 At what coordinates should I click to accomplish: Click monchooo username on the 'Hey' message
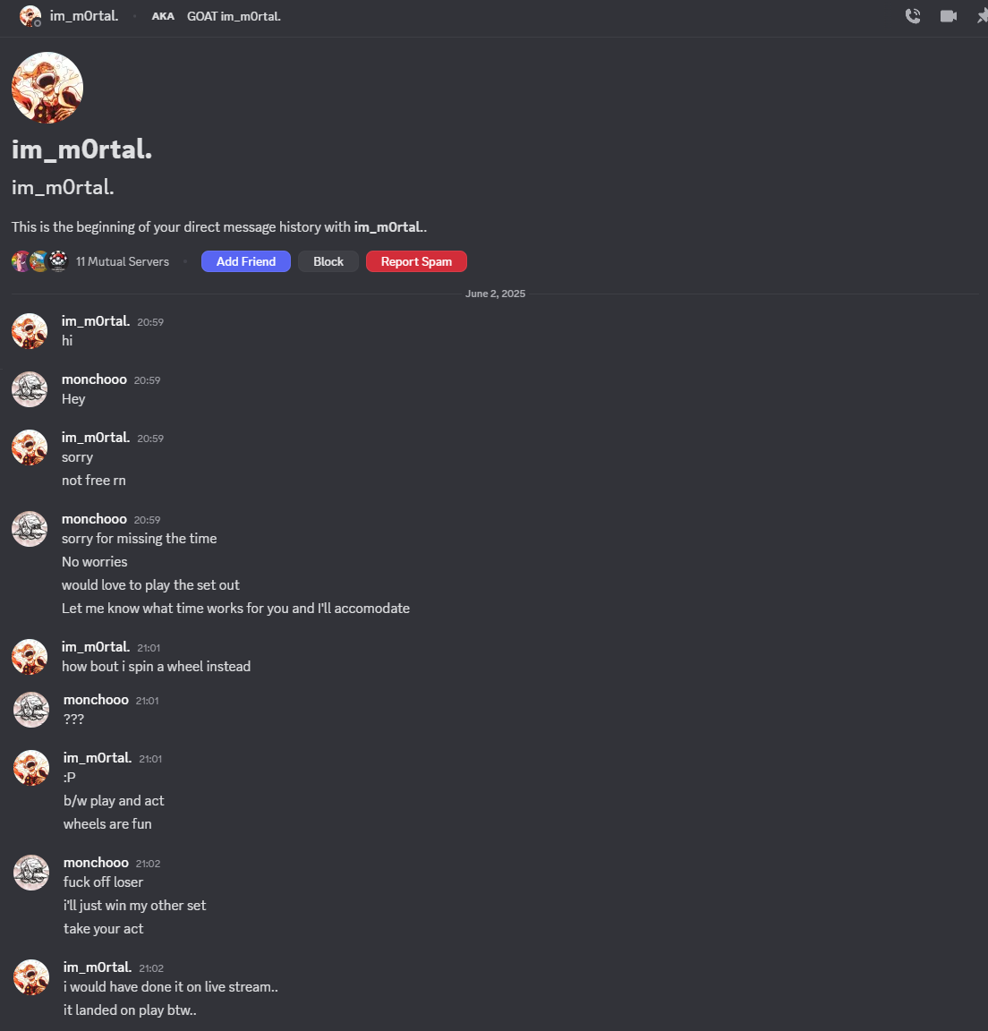(94, 379)
